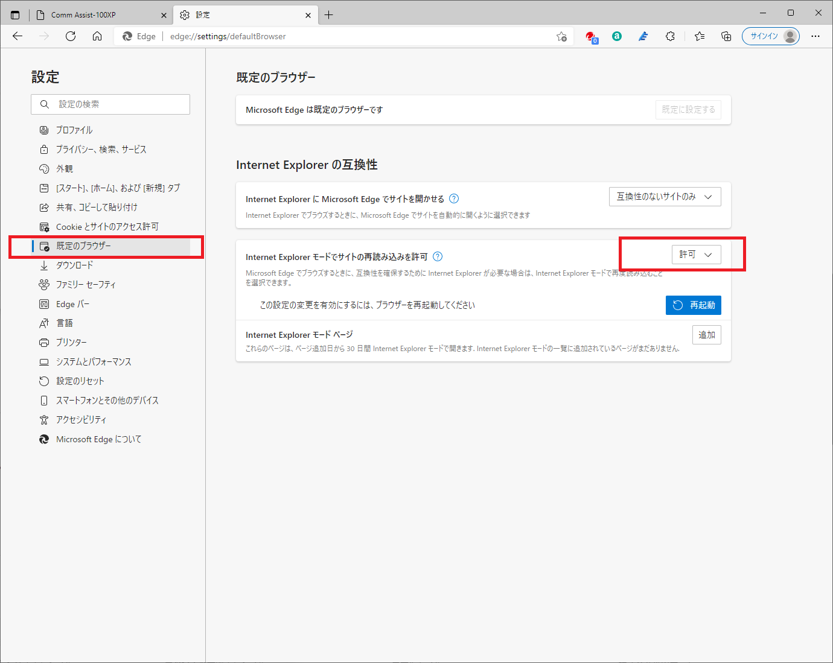Click help icon beside 再読み込みを許可

pos(438,256)
